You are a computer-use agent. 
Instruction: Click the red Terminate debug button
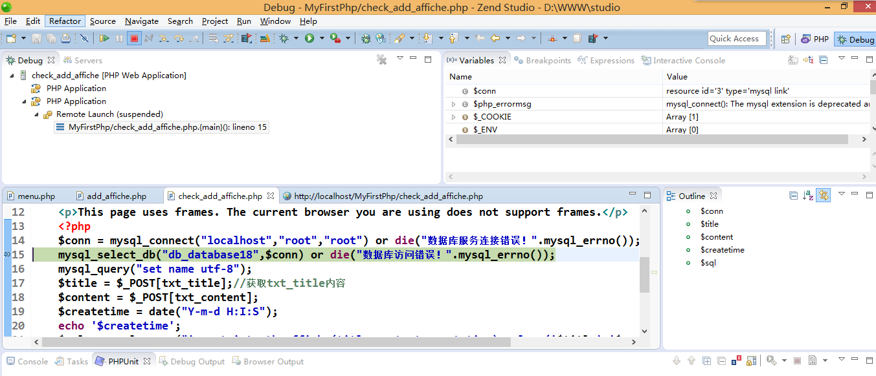134,39
